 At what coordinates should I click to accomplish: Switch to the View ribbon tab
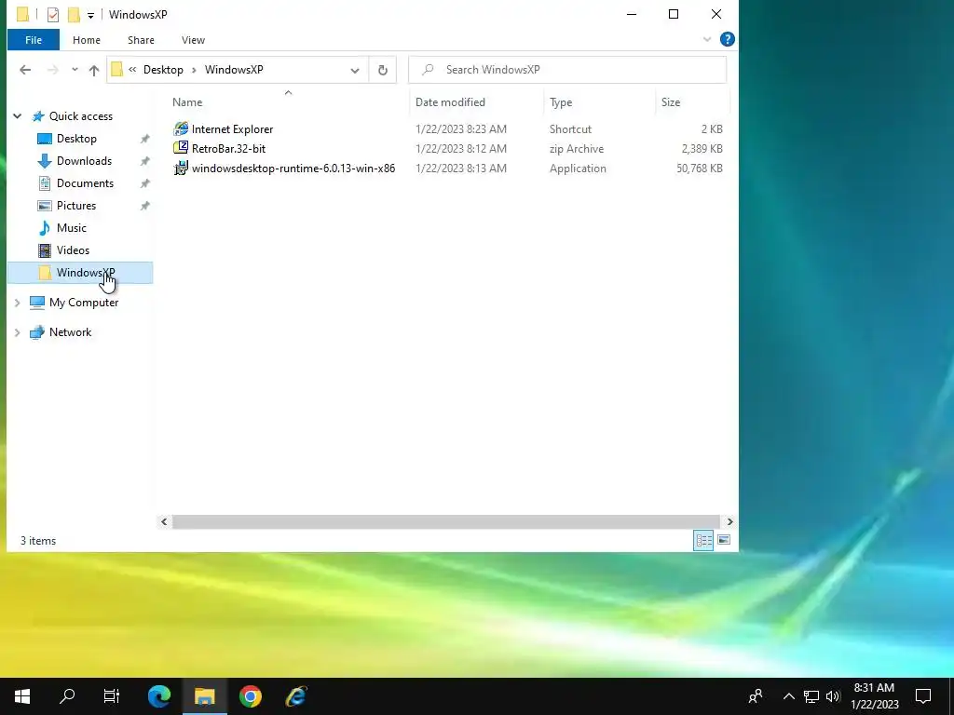pyautogui.click(x=193, y=40)
